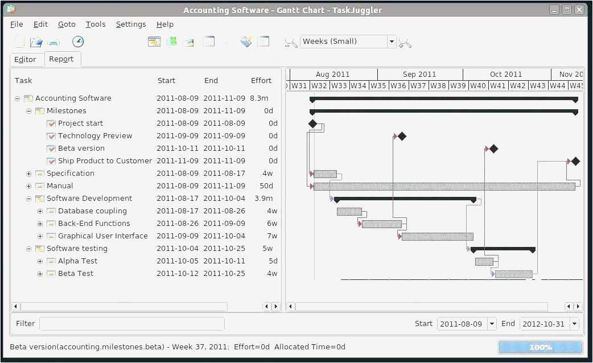The width and height of the screenshot is (593, 363).
Task: Expand the Graphical User Interface task
Action: click(x=40, y=236)
